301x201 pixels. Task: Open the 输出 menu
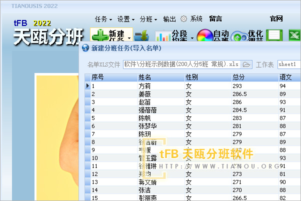tap(169, 19)
